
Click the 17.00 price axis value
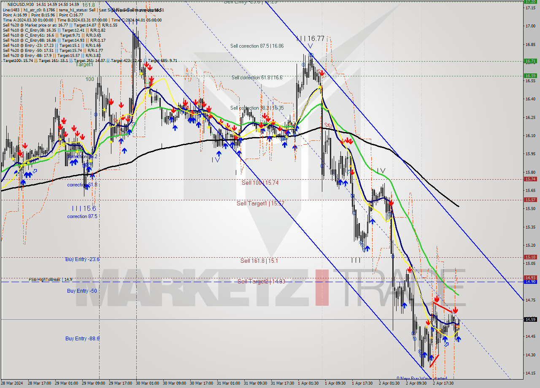tap(530, 26)
